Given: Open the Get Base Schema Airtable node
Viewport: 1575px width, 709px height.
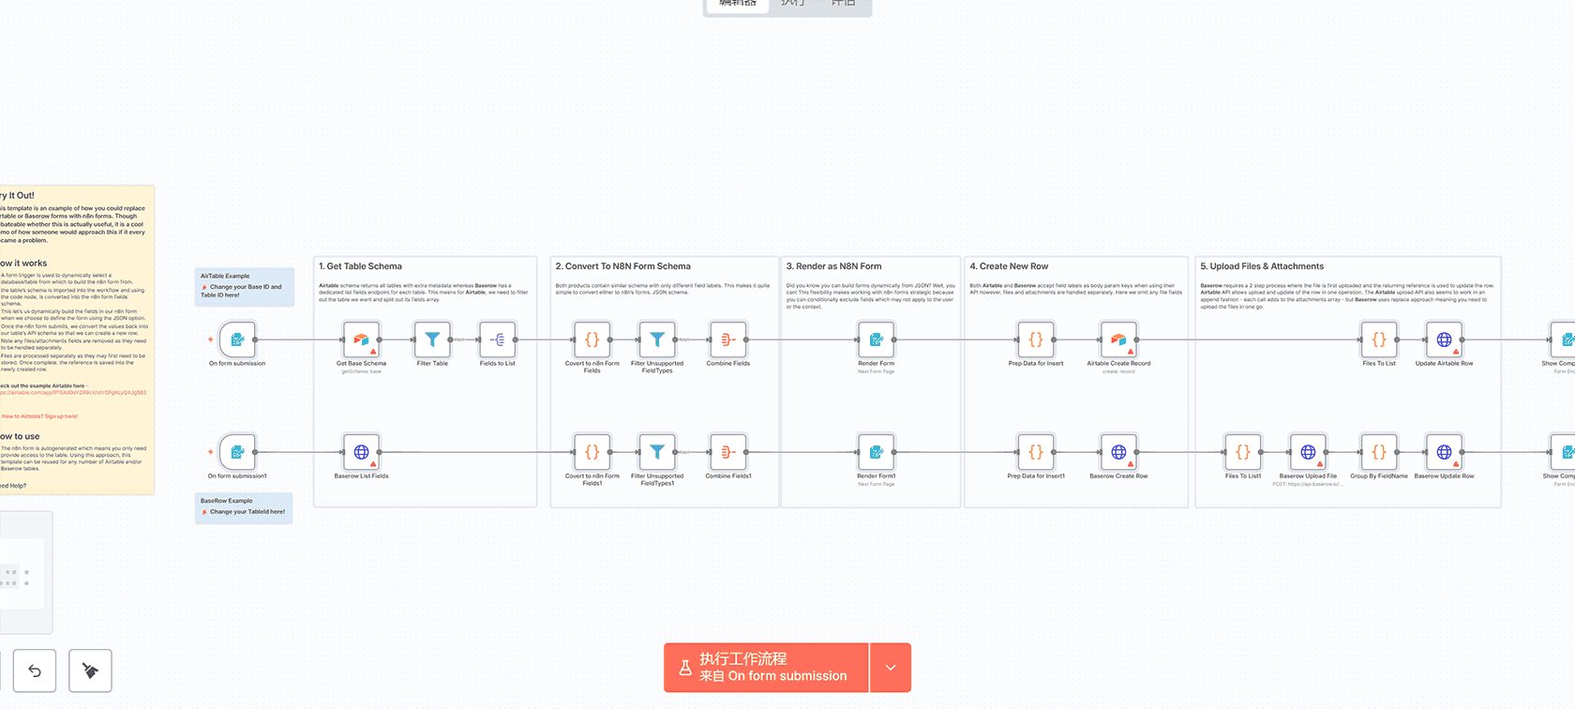Looking at the screenshot, I should click(361, 340).
